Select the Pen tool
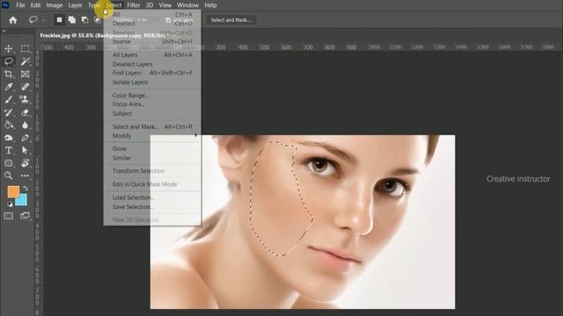 pyautogui.click(x=25, y=138)
